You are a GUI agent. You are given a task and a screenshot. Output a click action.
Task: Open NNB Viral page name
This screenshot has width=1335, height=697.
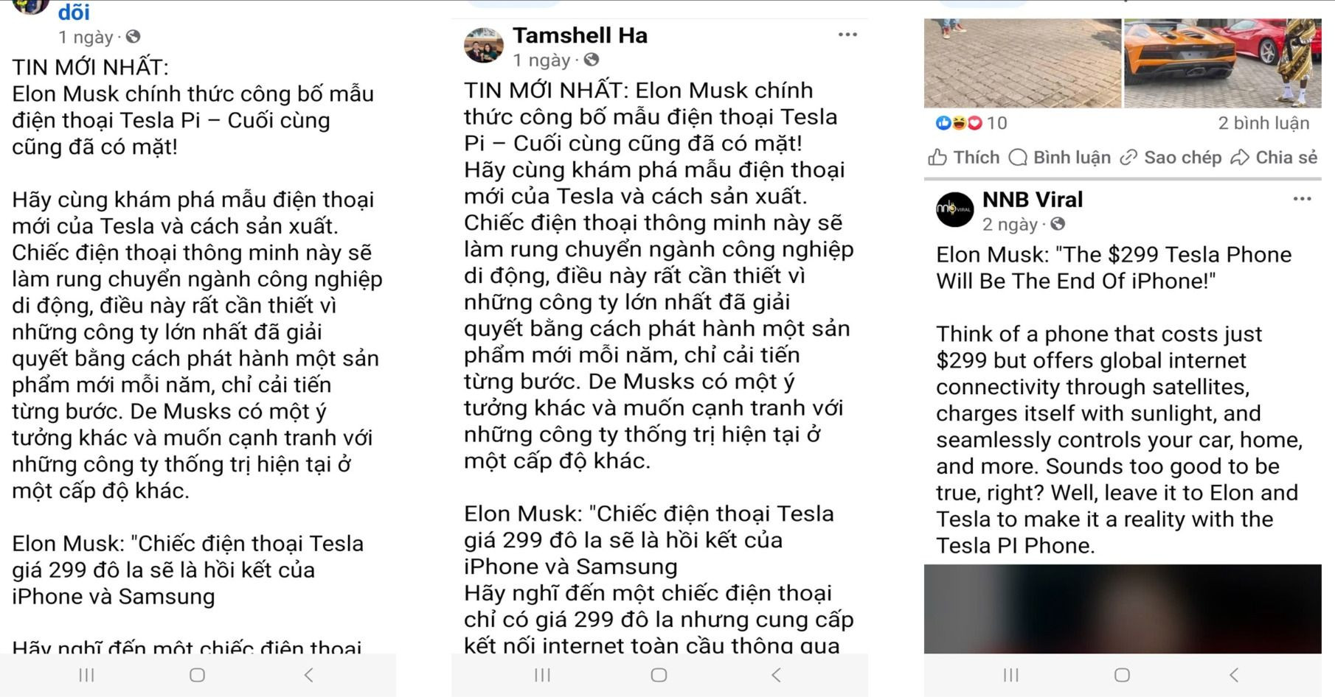click(x=1033, y=200)
